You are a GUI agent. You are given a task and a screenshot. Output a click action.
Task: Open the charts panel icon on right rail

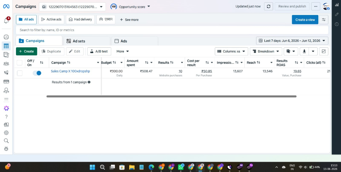[x=337, y=5]
